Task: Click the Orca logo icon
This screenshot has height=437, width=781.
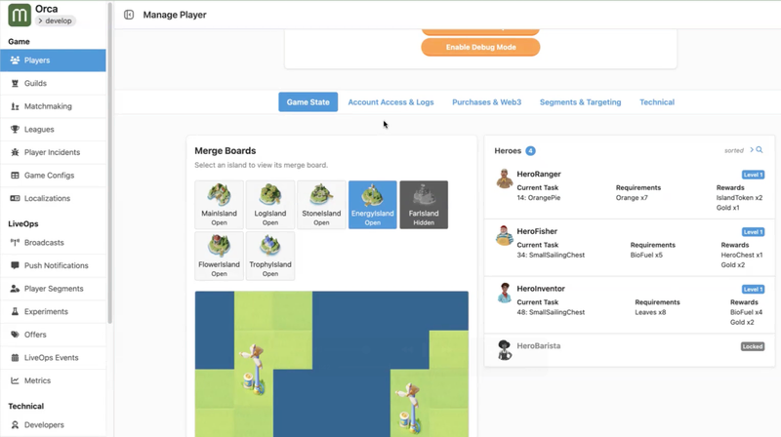Action: (x=19, y=15)
